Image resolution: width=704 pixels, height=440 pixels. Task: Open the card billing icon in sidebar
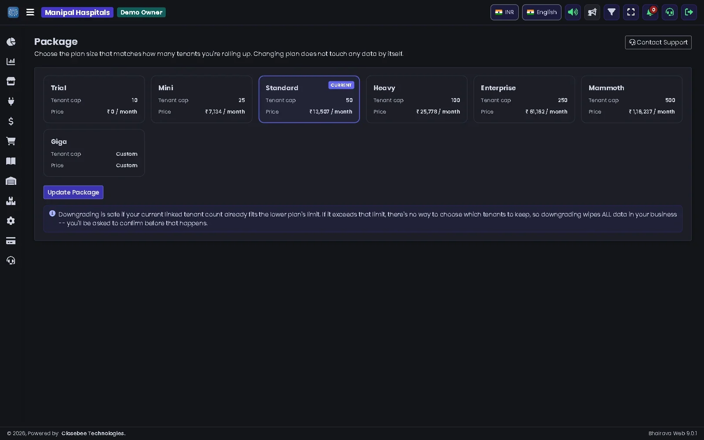(11, 241)
